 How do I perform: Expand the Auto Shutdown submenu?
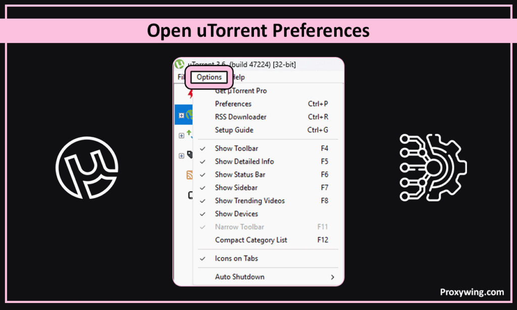239,277
